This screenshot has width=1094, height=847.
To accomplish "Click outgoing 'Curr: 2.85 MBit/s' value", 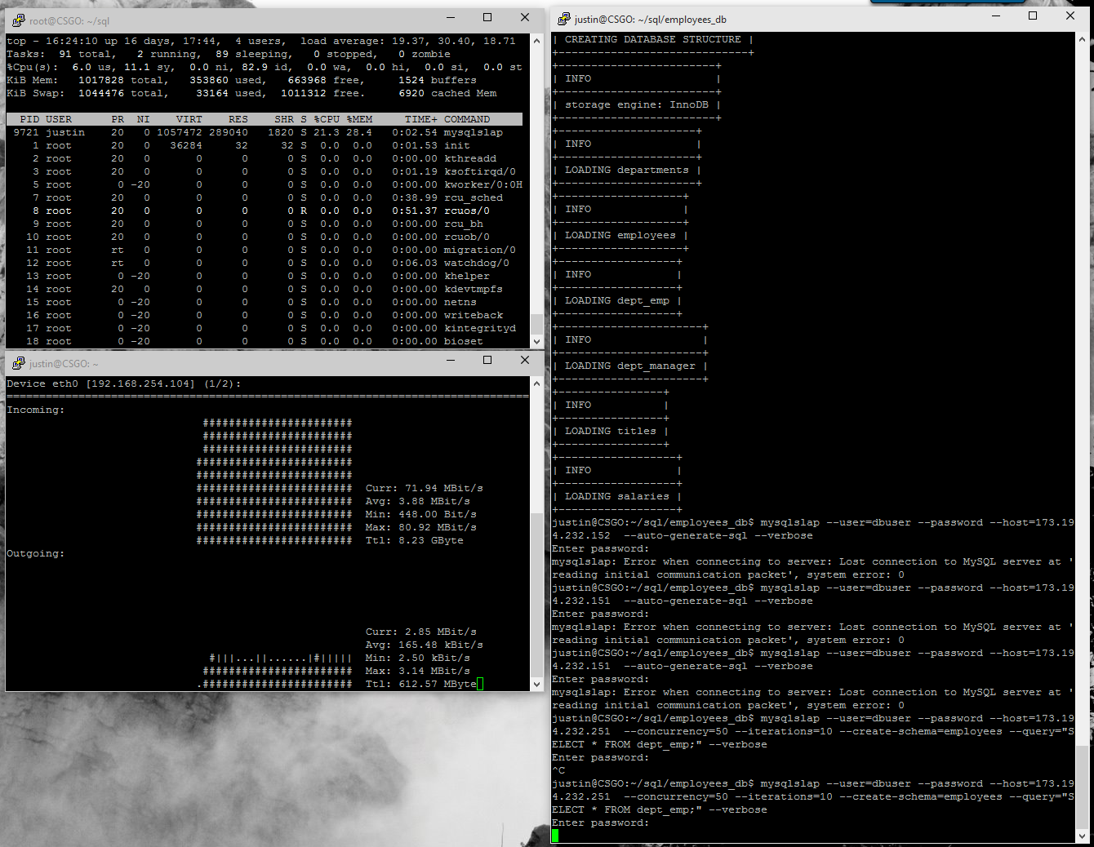I will tap(421, 632).
